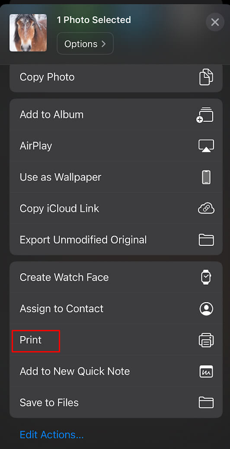Tap the contact person icon

tap(206, 309)
